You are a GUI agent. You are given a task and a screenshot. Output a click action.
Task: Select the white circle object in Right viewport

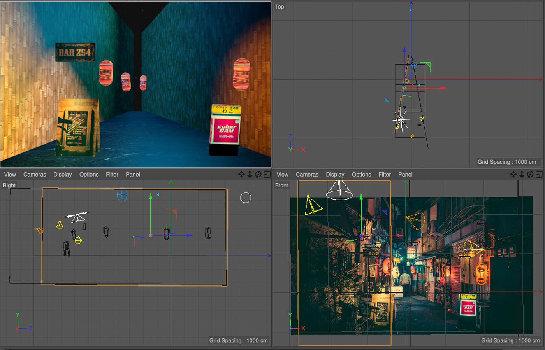pyautogui.click(x=246, y=198)
